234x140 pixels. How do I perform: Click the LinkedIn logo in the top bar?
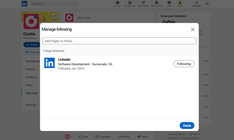point(24,4)
